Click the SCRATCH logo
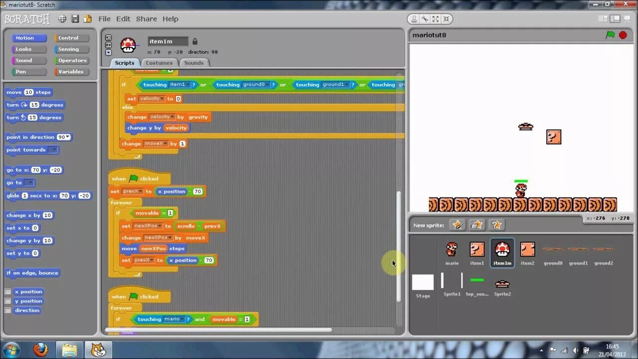 click(x=27, y=19)
